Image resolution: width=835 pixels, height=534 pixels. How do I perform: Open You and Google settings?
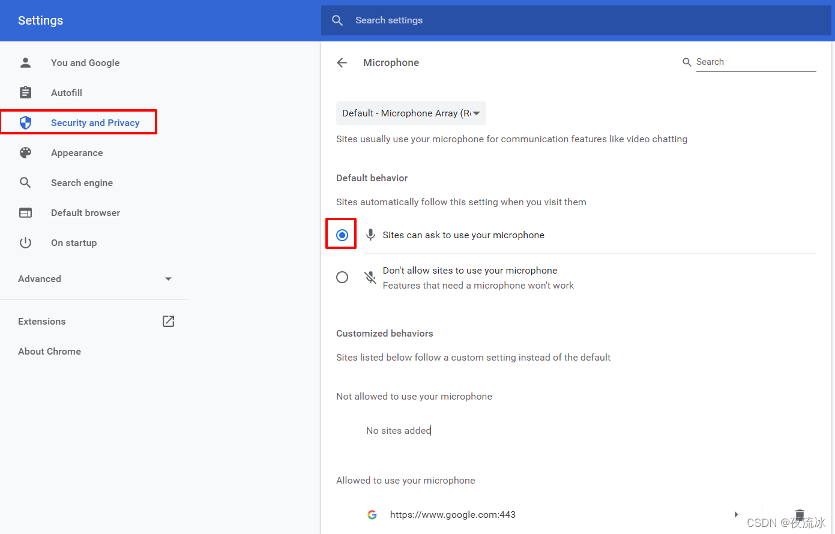point(85,62)
